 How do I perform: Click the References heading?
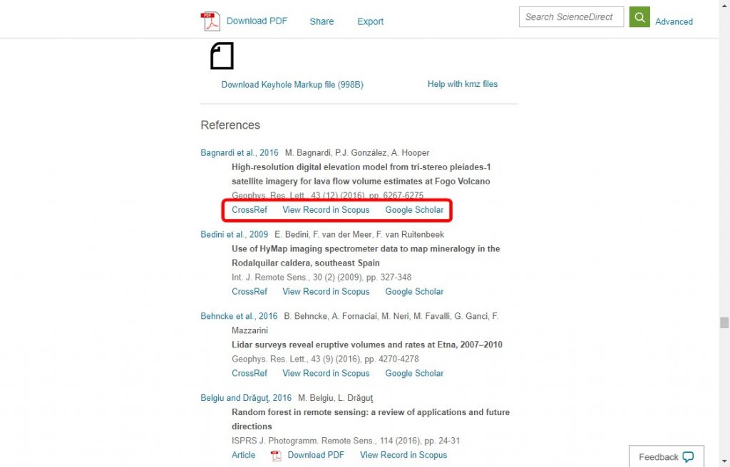pyautogui.click(x=230, y=125)
